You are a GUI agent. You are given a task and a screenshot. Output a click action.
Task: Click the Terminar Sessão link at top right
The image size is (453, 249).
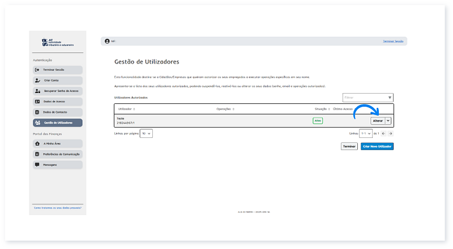pyautogui.click(x=394, y=41)
